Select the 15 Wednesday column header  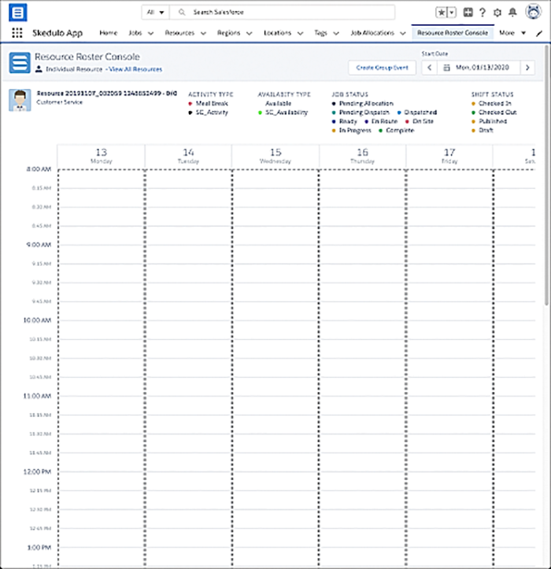275,156
